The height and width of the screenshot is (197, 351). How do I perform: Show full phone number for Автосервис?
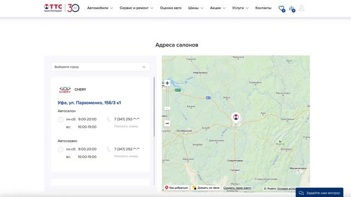126,156
